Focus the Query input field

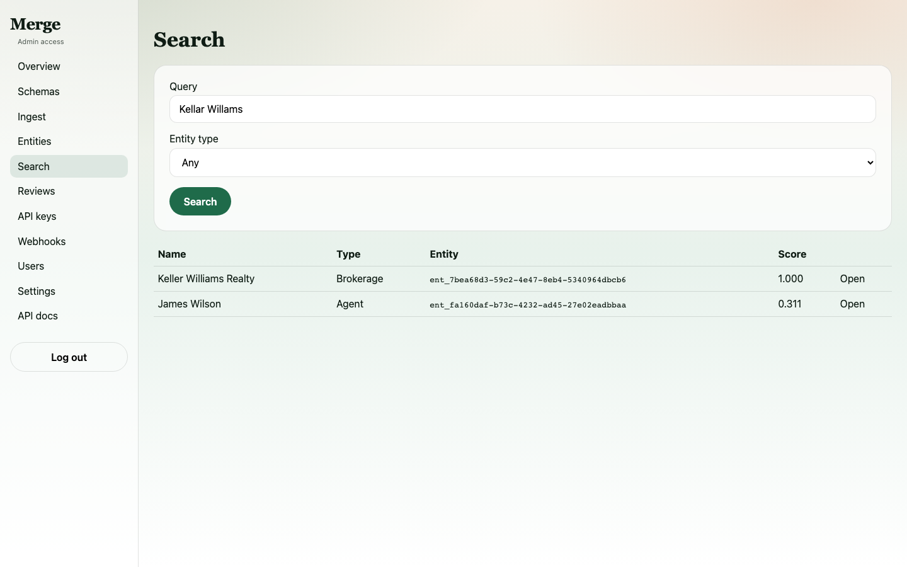coord(522,109)
